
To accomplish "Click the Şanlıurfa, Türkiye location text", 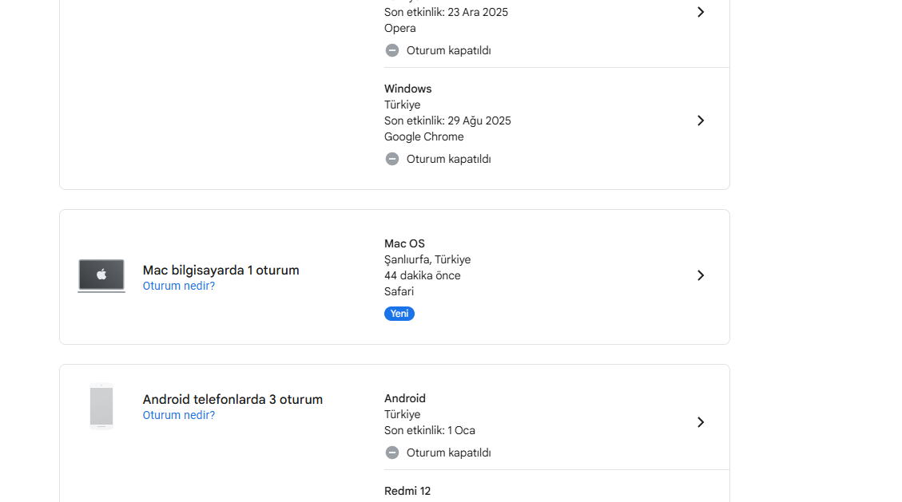I will (x=427, y=259).
